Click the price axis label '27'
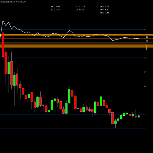 coord(145,72)
